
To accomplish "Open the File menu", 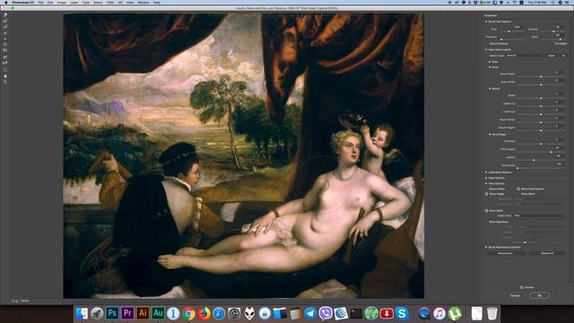I will point(40,2).
